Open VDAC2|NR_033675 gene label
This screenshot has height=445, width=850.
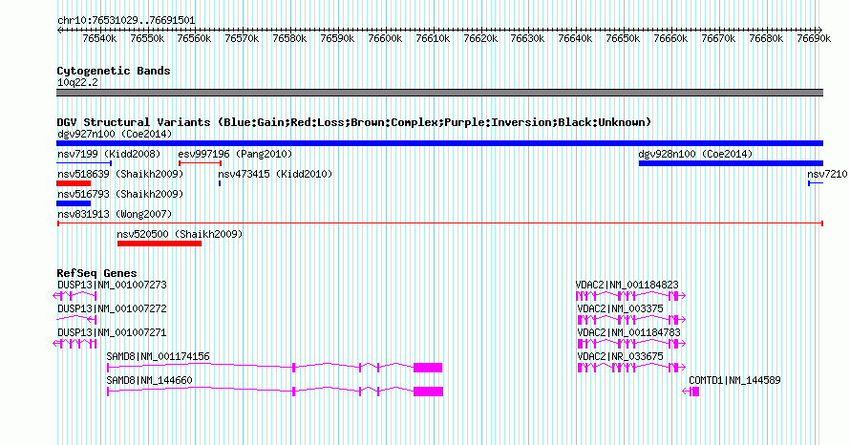(x=620, y=356)
